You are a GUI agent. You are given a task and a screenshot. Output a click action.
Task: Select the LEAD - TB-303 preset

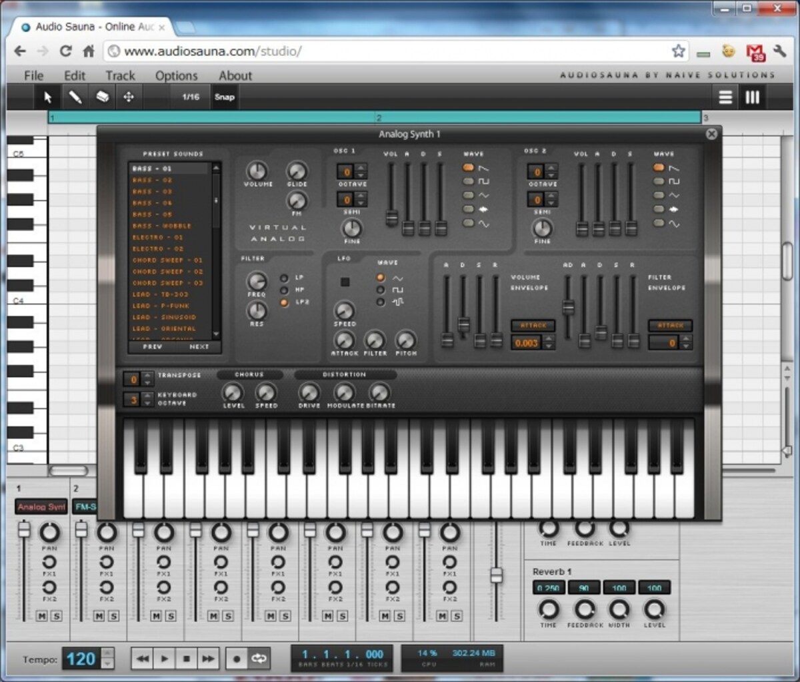tap(160, 294)
